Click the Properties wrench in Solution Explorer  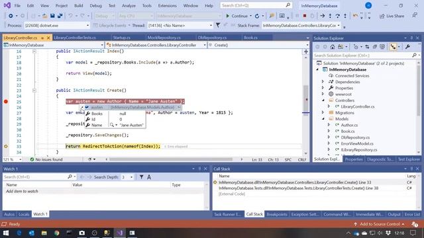tap(408, 47)
